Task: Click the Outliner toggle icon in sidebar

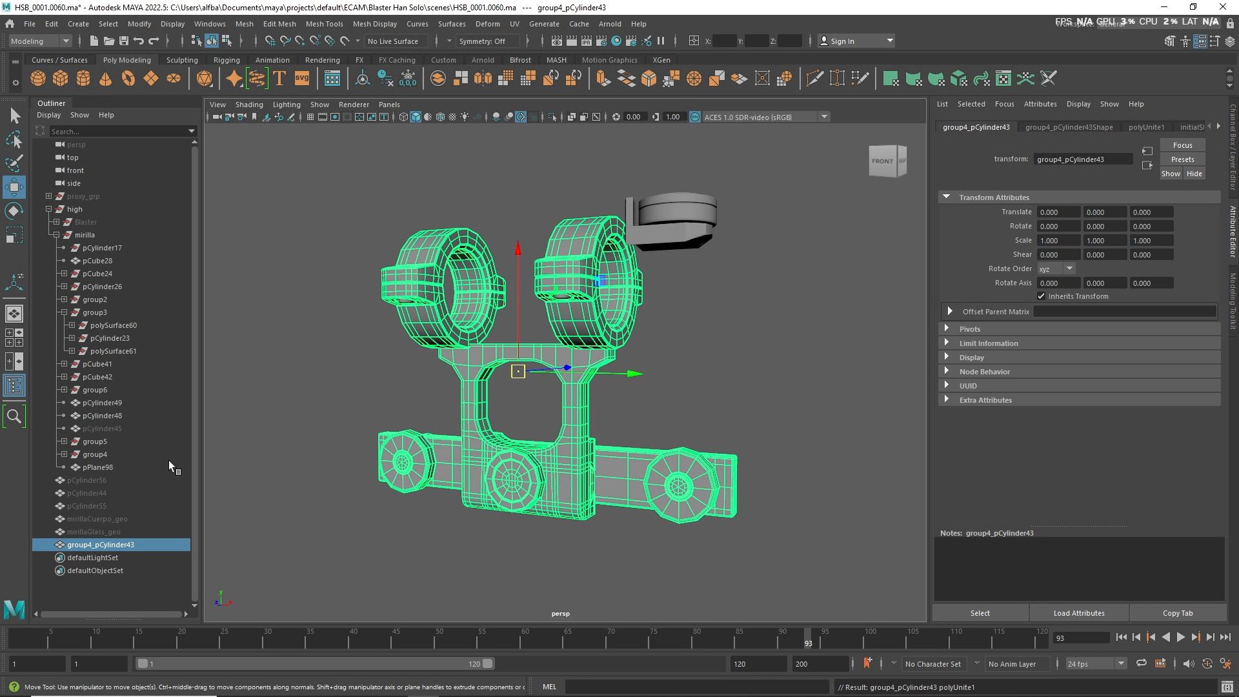Action: point(14,386)
